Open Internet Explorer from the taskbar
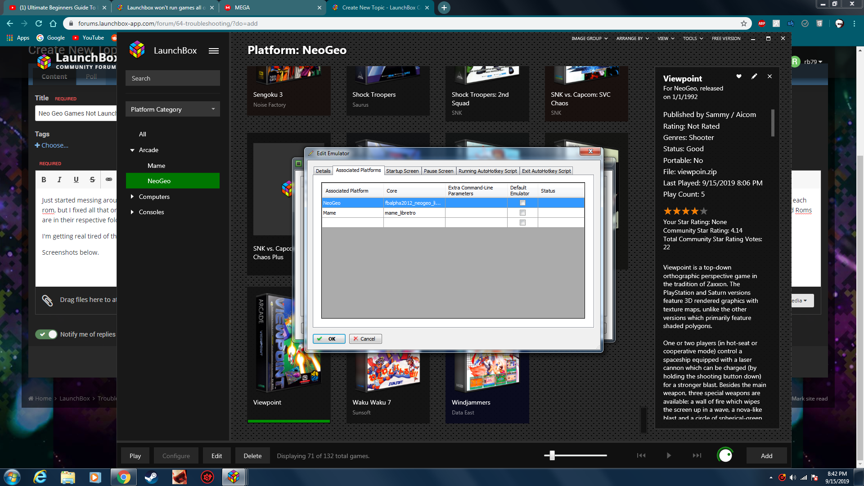The image size is (864, 486). click(x=40, y=477)
